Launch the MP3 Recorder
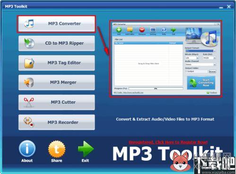The height and width of the screenshot is (174, 236). (56, 122)
